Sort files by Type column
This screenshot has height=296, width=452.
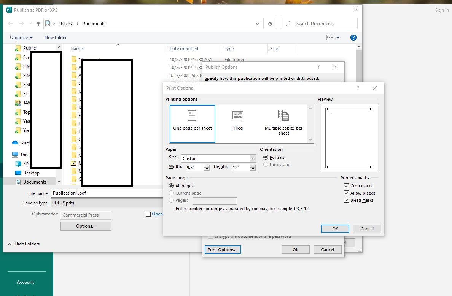pos(229,48)
